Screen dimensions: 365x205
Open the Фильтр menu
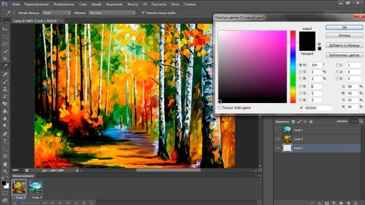pyautogui.click(x=133, y=4)
